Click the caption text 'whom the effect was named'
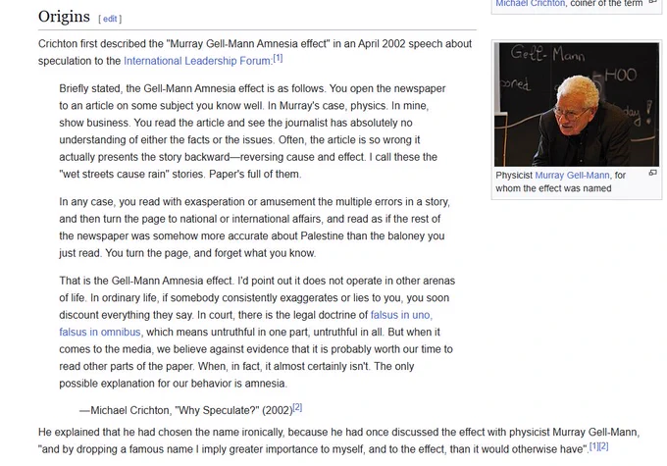The width and height of the screenshot is (667, 466). (553, 188)
